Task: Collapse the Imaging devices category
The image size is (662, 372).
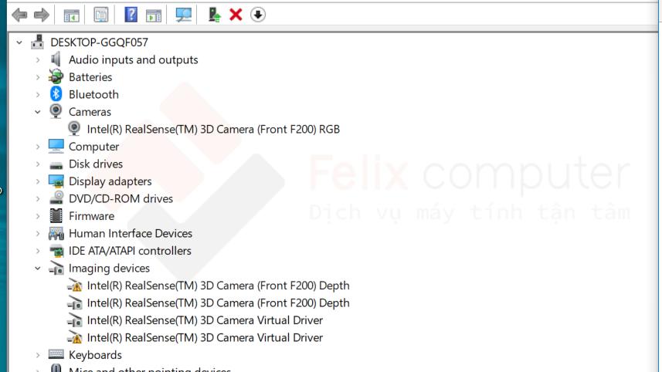Action: [37, 269]
